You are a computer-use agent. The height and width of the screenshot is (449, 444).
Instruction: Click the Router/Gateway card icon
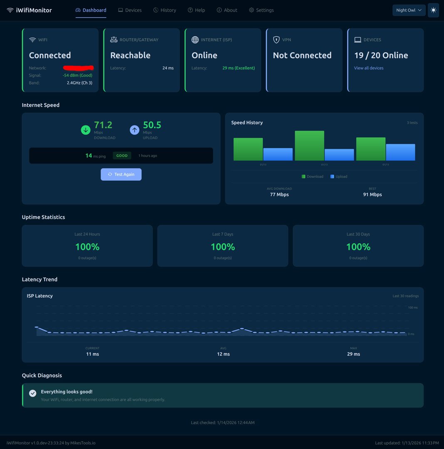[114, 39]
